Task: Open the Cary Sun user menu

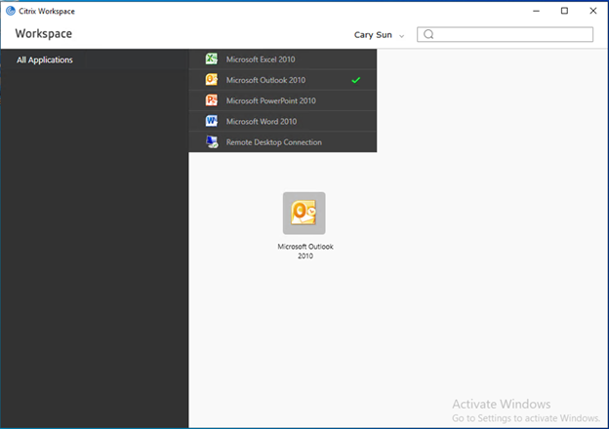Action: point(379,35)
